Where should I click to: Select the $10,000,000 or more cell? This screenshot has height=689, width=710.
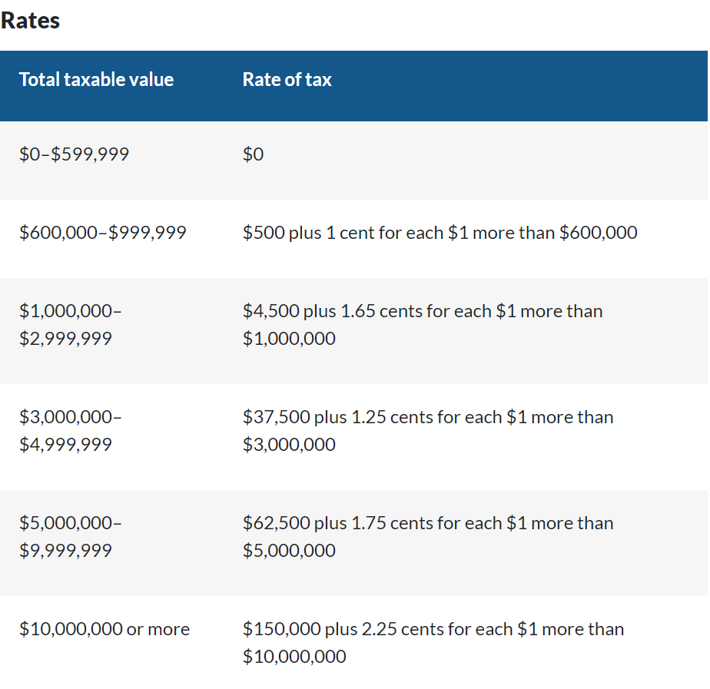[x=105, y=630]
